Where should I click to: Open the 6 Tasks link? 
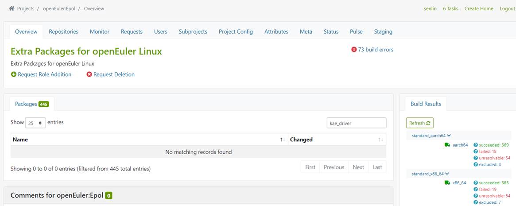(450, 8)
